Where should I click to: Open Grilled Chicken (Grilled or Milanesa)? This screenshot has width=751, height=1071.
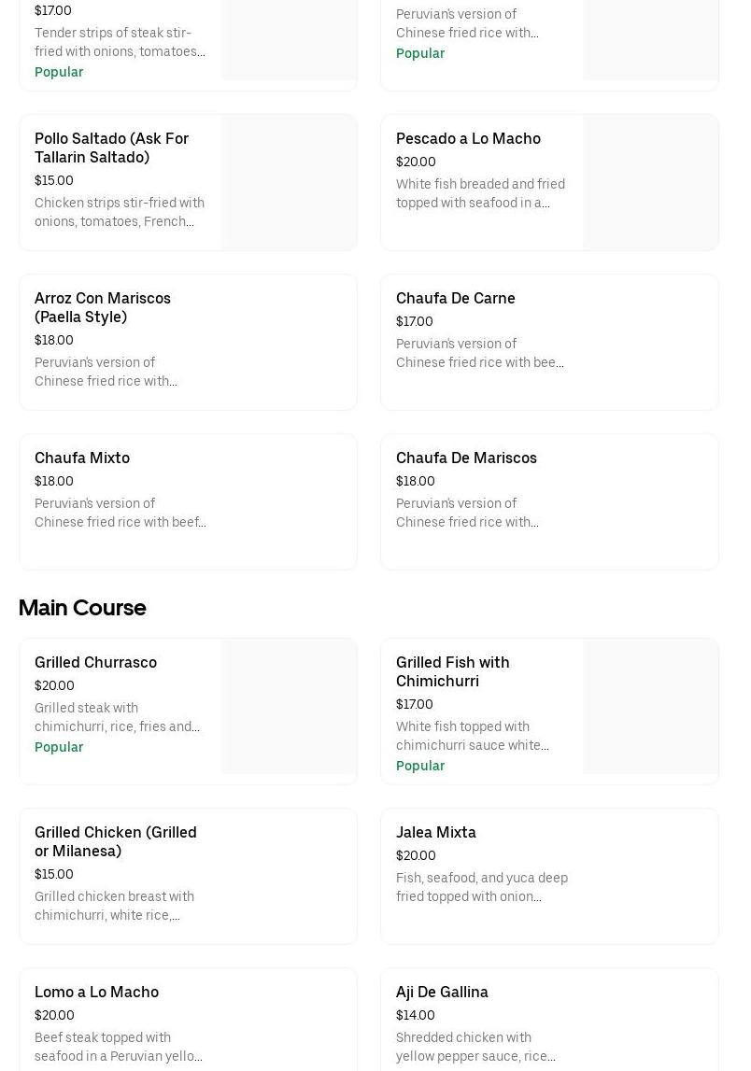[116, 841]
